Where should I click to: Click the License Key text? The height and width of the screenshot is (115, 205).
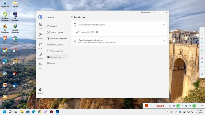[x=88, y=32]
